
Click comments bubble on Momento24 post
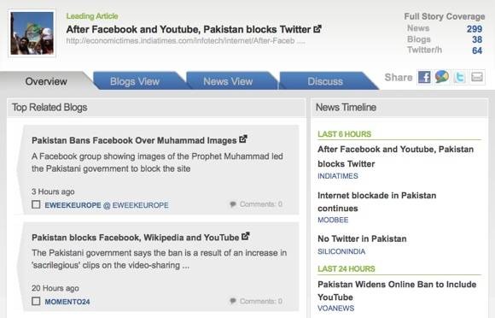[x=233, y=301]
